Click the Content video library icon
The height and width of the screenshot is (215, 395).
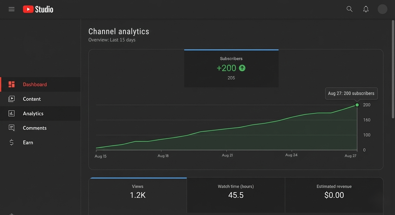pos(12,99)
